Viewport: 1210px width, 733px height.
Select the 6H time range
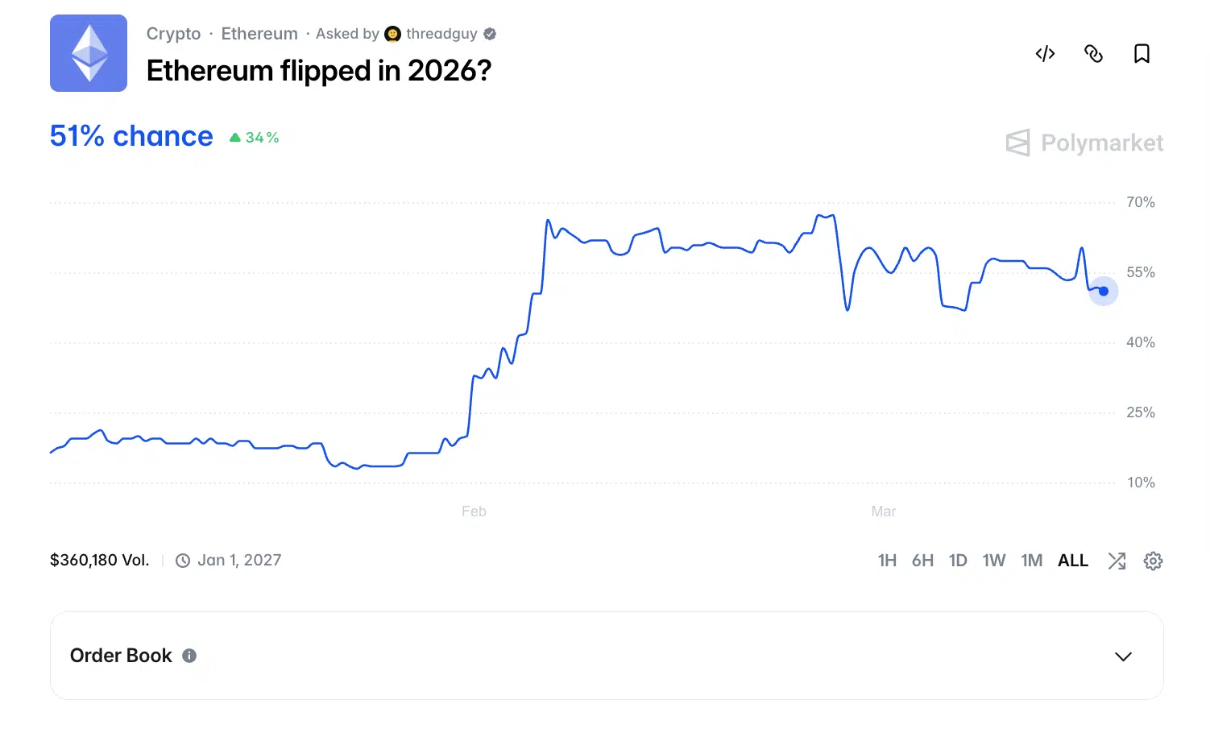(922, 561)
